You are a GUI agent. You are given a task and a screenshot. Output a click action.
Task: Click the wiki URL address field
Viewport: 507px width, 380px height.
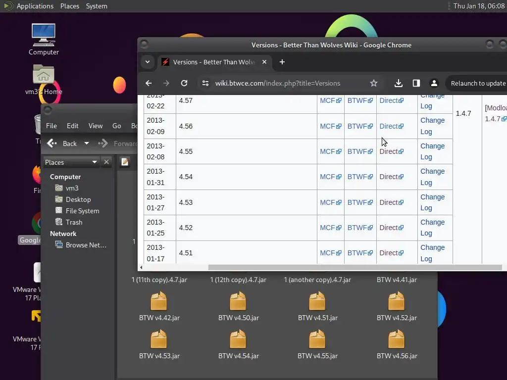pos(277,83)
